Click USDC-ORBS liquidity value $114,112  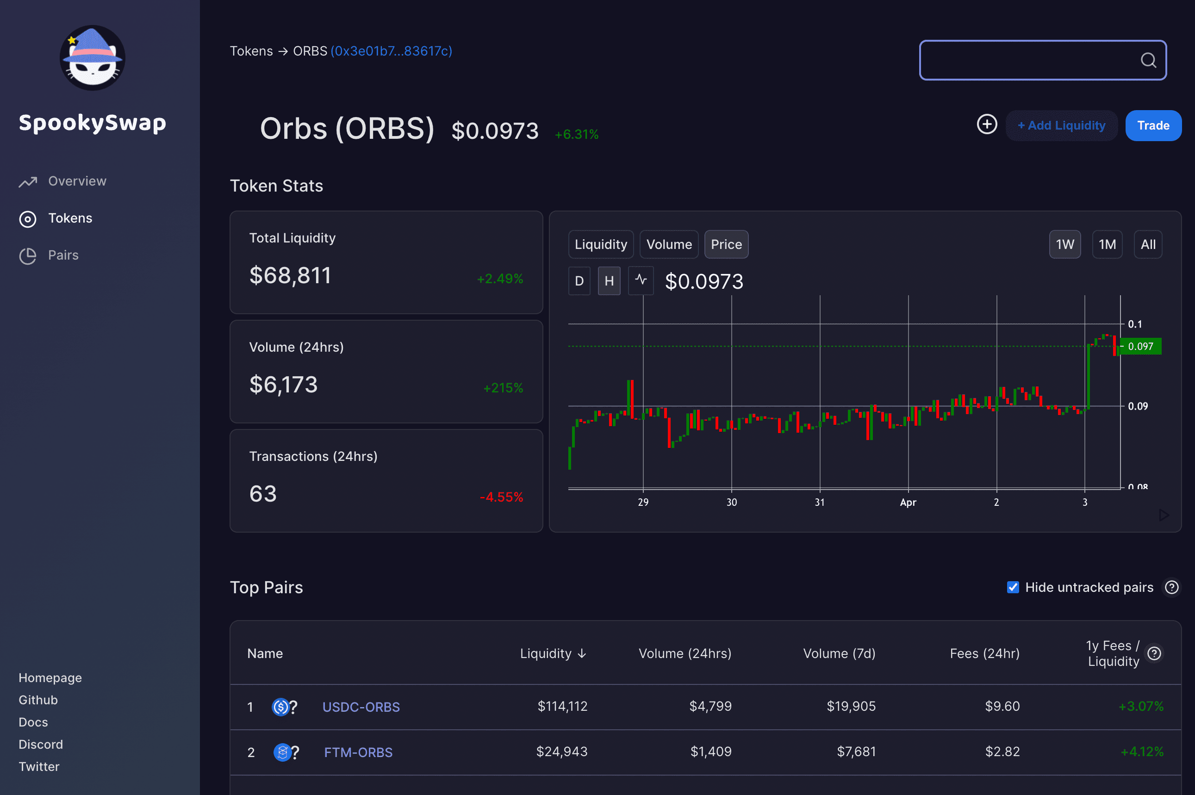point(562,706)
